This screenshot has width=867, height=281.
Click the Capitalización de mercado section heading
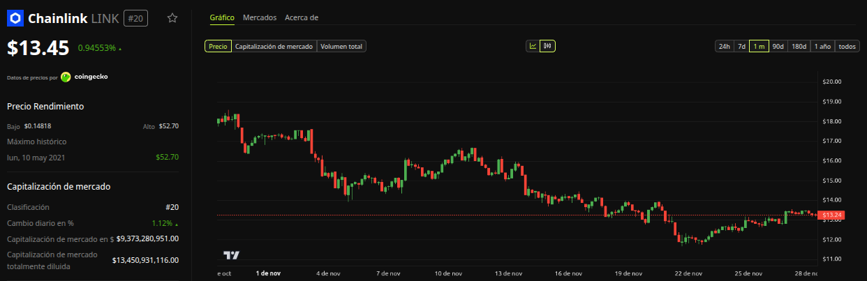59,187
